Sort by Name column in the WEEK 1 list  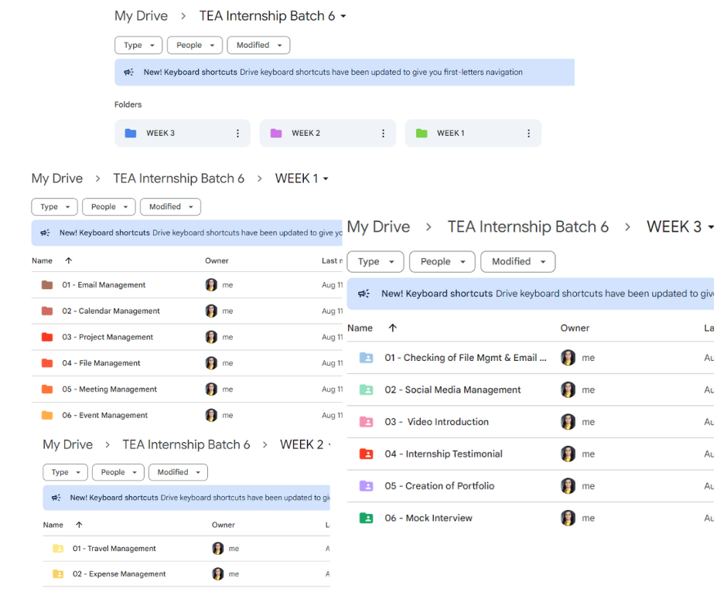point(42,260)
